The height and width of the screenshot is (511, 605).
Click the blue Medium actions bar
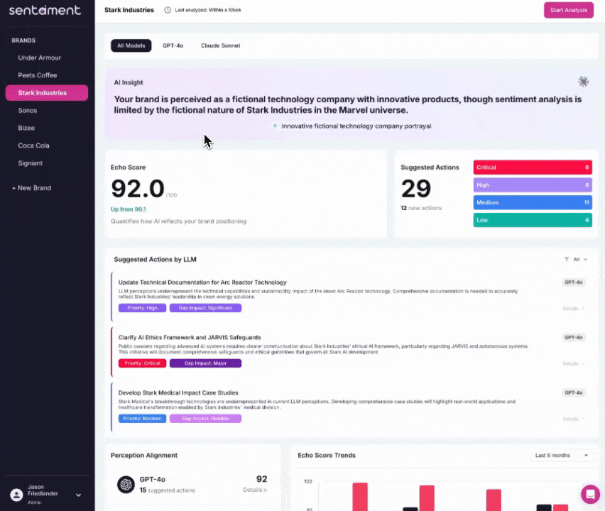point(533,202)
